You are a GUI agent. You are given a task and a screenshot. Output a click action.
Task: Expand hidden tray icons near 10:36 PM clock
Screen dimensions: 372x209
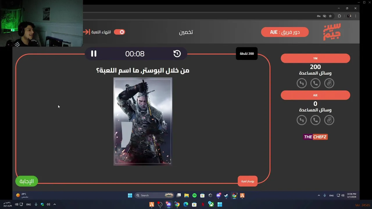pos(319,195)
